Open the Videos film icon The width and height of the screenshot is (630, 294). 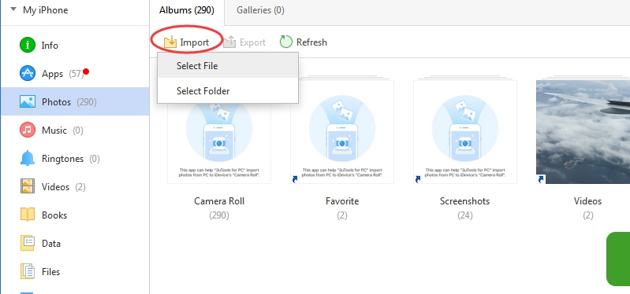point(28,186)
